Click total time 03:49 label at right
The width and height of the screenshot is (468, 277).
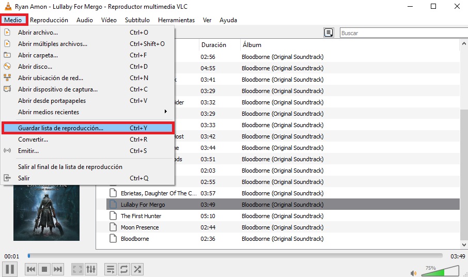458,256
